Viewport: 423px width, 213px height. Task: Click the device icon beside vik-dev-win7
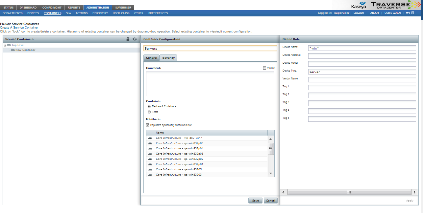150,138
